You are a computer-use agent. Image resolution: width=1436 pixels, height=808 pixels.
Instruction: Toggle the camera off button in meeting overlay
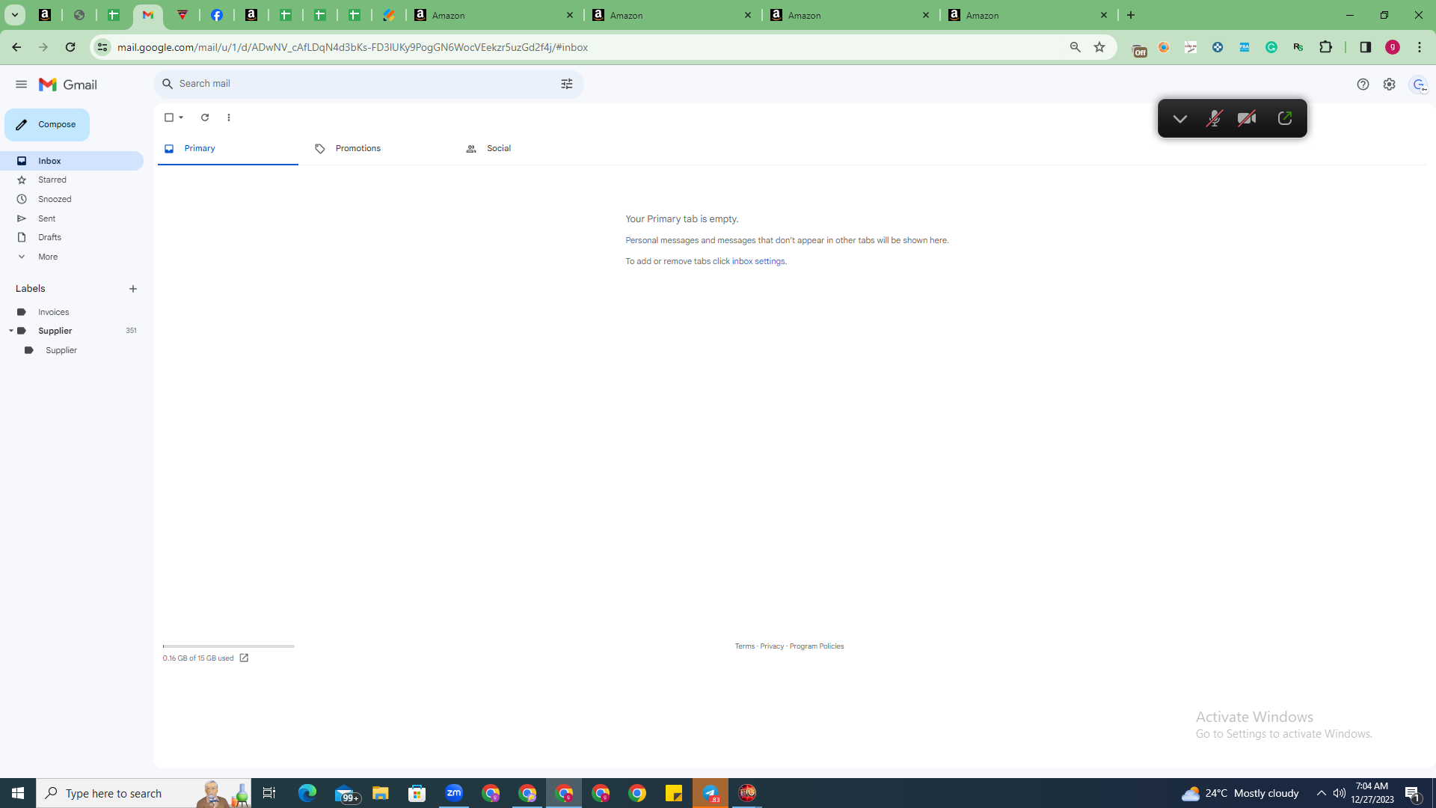pos(1247,118)
